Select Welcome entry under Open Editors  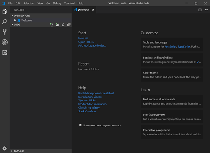click(41, 20)
